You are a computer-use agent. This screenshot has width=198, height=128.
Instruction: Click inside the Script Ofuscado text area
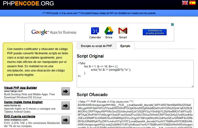click(x=135, y=113)
